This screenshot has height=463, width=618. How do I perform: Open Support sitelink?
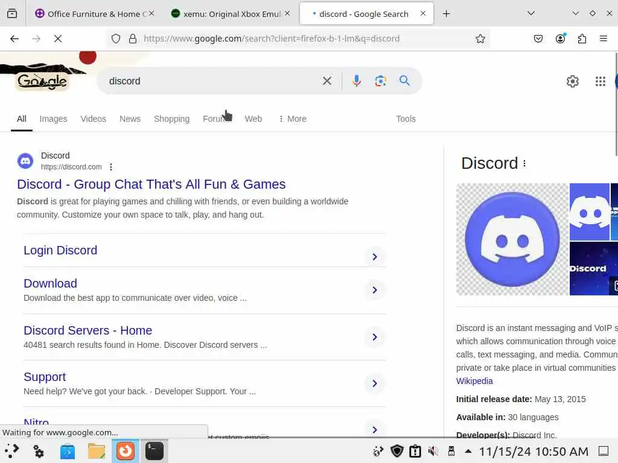[x=45, y=377]
